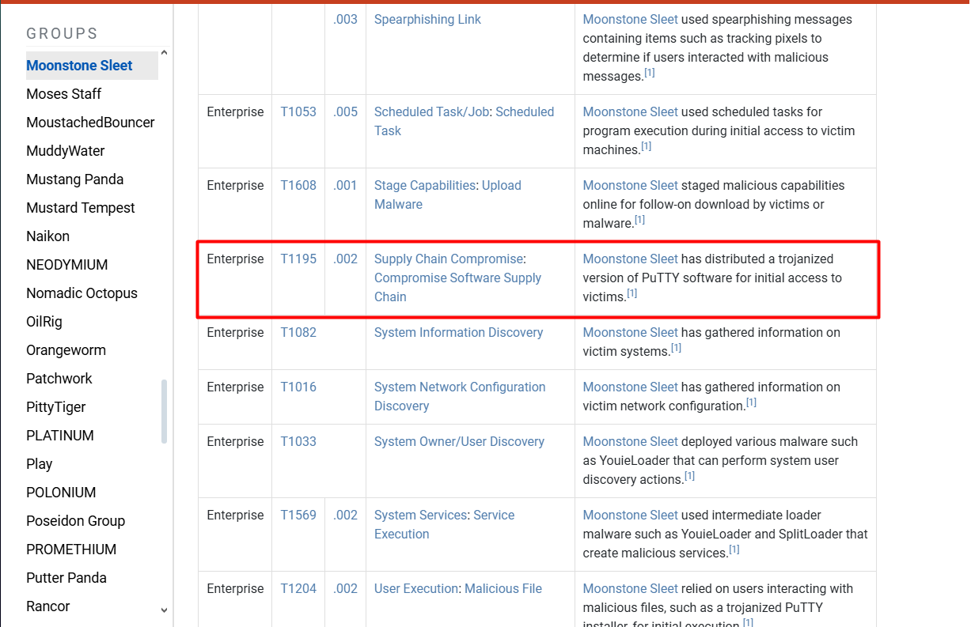This screenshot has width=971, height=627.
Task: Open PLATINUM group page
Action: pos(60,436)
